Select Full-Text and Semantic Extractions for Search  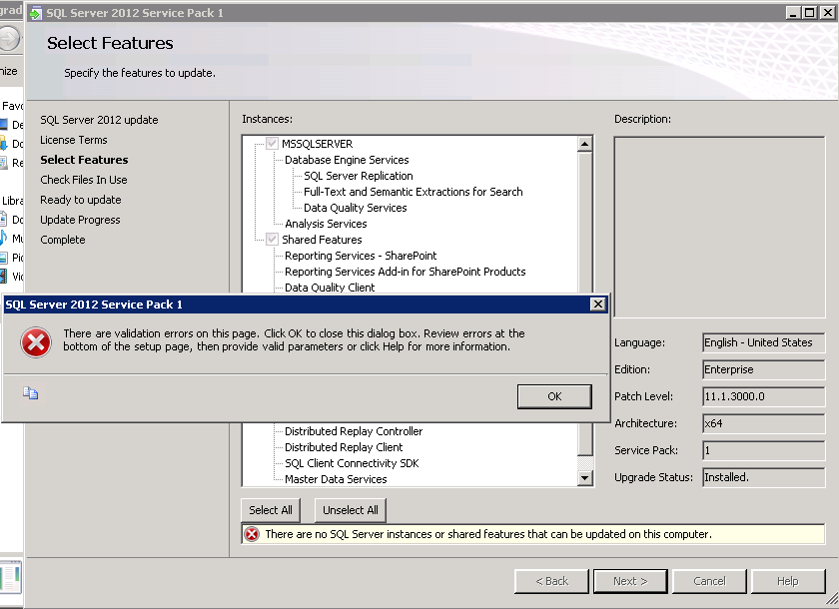coord(414,192)
